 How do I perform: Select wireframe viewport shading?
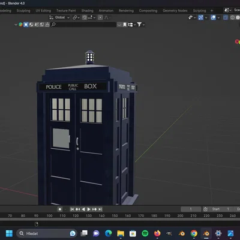pyautogui.click(x=232, y=17)
